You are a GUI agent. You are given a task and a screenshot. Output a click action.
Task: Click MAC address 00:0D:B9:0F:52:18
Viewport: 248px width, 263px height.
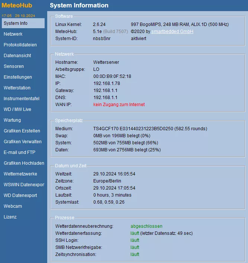pyautogui.click(x=112, y=76)
